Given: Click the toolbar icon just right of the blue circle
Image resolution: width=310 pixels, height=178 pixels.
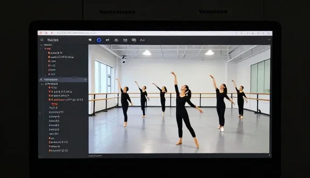Looking at the screenshot, I should click(108, 40).
